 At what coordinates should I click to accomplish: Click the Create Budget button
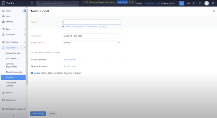[38, 114]
